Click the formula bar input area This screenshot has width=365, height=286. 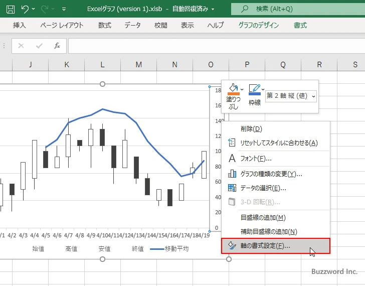click(x=217, y=46)
